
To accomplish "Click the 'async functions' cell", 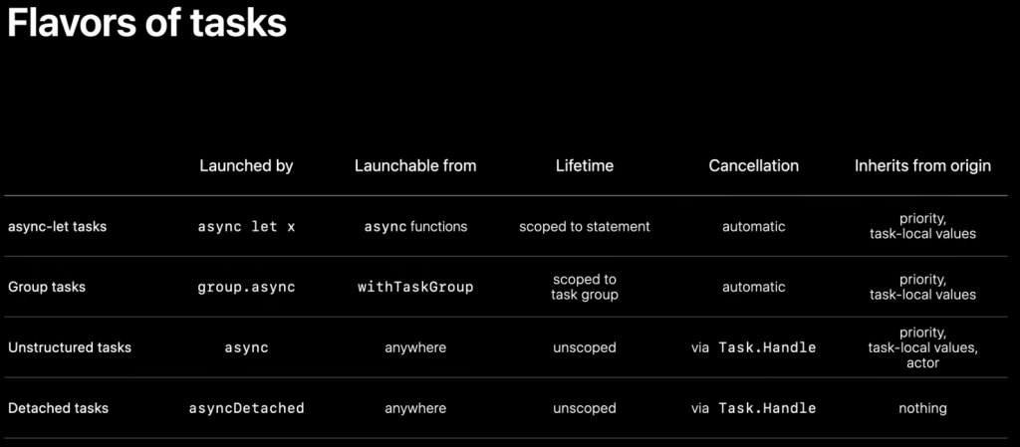I will pyautogui.click(x=415, y=227).
